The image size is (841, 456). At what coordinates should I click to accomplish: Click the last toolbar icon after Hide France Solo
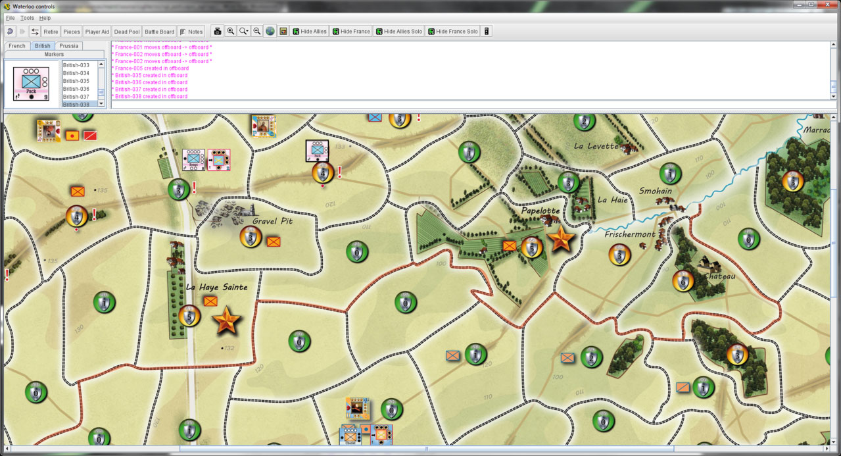point(487,32)
